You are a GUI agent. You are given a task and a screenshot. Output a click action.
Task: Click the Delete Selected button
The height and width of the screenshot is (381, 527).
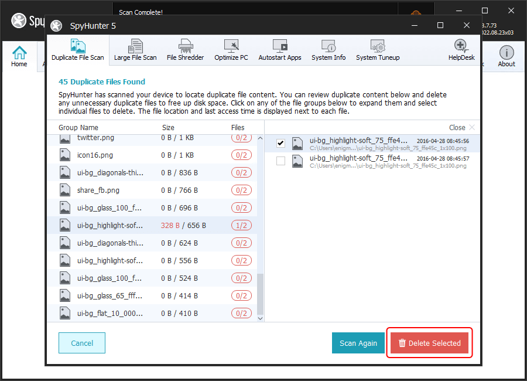(x=429, y=343)
